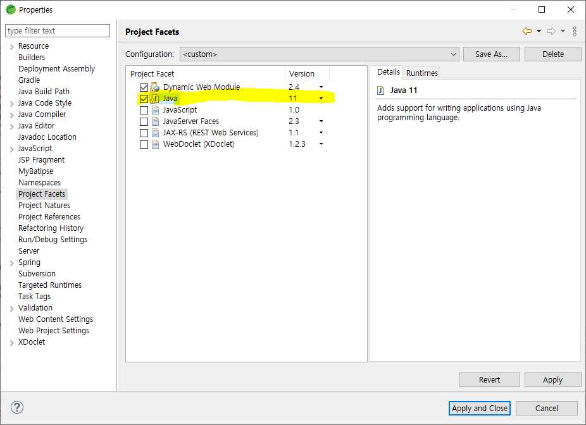
Task: Select the Server properties page
Action: [28, 251]
